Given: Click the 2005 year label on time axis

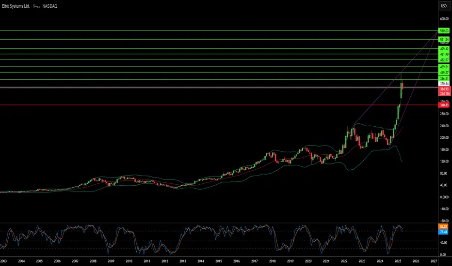Looking at the screenshot, I should pyautogui.click(x=39, y=261).
